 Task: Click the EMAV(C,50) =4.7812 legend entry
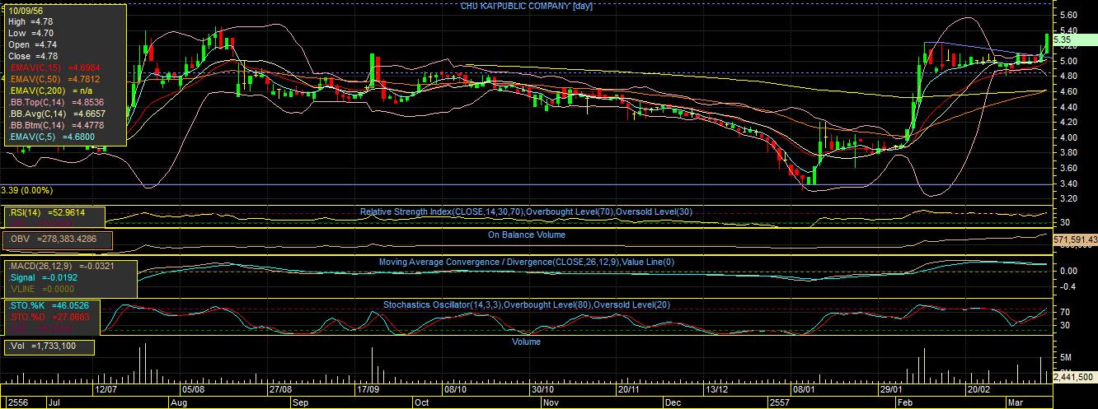click(x=54, y=79)
